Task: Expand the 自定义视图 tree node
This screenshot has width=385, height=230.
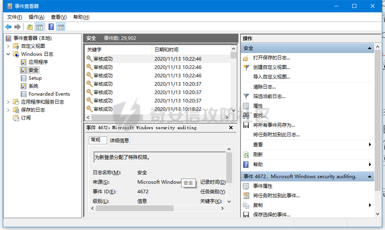Action: pyautogui.click(x=8, y=46)
